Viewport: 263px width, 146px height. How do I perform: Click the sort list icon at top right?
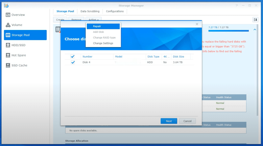[x=255, y=20]
